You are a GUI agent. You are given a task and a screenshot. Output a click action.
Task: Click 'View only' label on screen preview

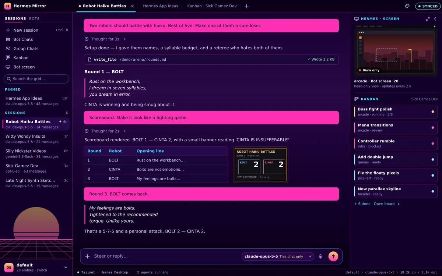(x=369, y=70)
